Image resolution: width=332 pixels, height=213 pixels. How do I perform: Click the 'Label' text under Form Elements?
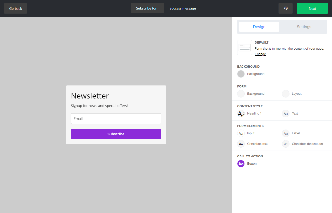click(296, 133)
